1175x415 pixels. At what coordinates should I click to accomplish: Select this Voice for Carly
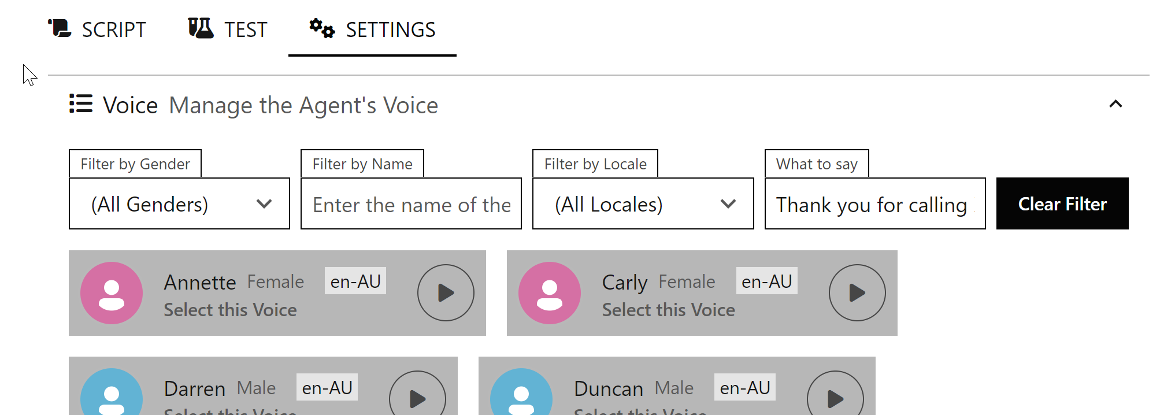[668, 310]
